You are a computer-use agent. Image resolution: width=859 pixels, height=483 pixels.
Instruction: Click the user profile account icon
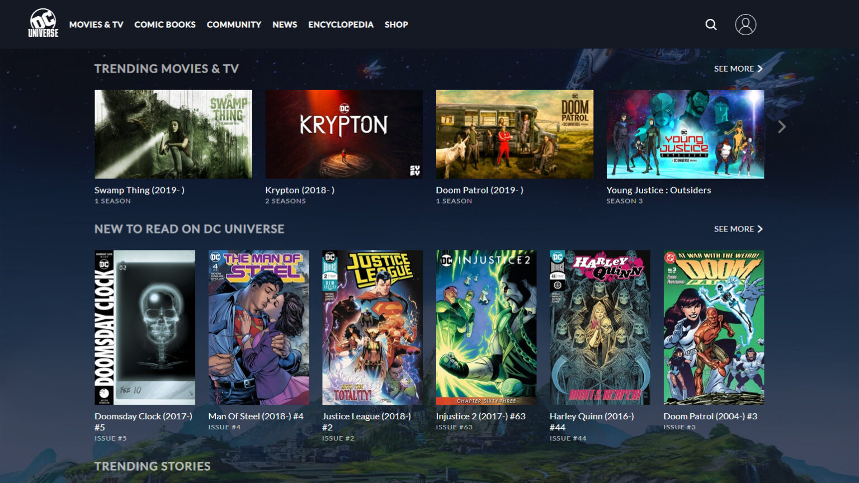point(746,25)
